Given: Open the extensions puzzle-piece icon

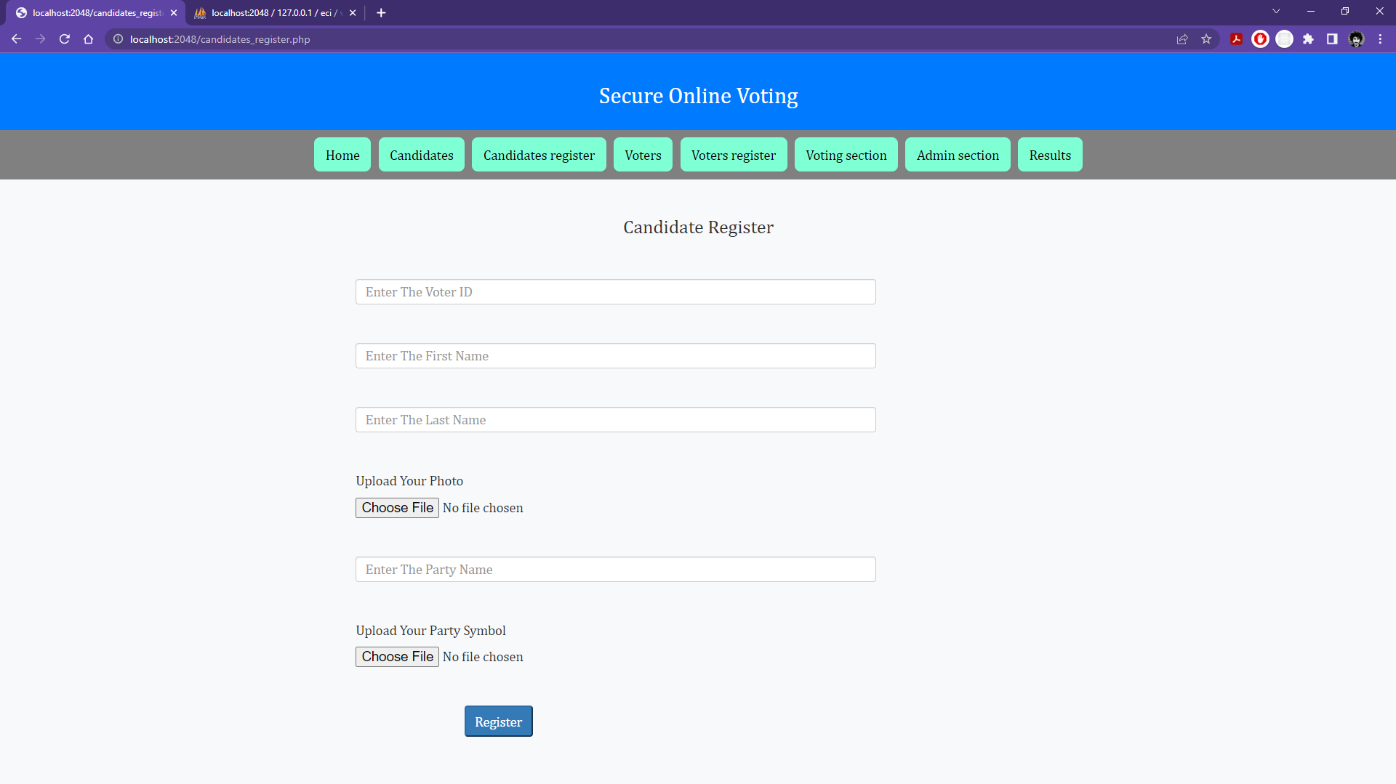Looking at the screenshot, I should [1309, 39].
